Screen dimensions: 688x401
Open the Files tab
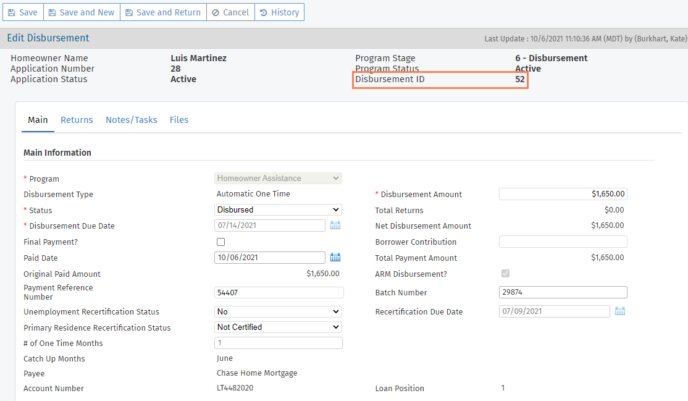(x=179, y=120)
